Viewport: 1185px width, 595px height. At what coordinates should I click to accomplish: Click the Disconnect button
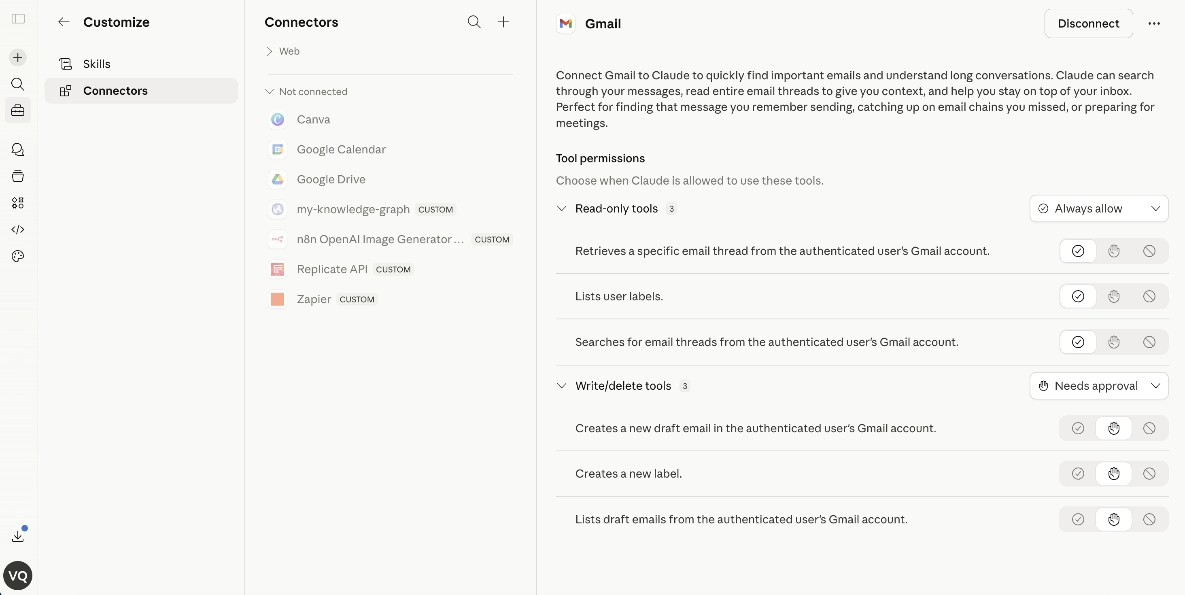pos(1088,23)
